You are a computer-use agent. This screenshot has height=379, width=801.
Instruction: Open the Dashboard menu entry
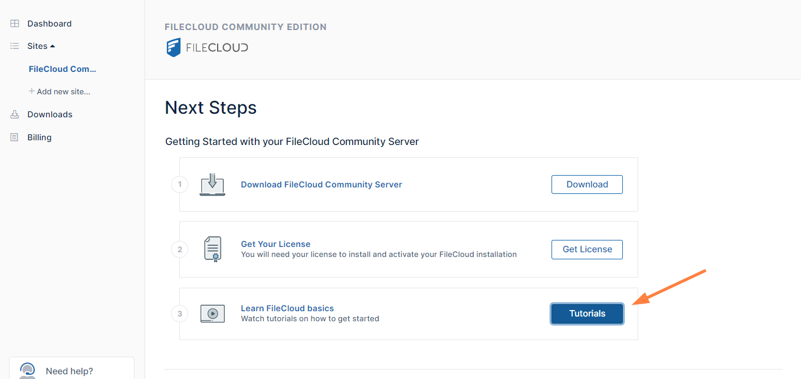[49, 23]
